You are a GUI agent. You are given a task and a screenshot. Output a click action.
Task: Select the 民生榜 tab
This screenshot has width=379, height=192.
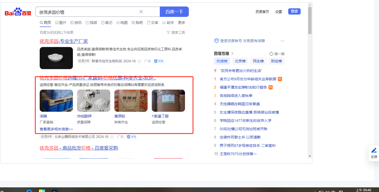click(x=258, y=61)
